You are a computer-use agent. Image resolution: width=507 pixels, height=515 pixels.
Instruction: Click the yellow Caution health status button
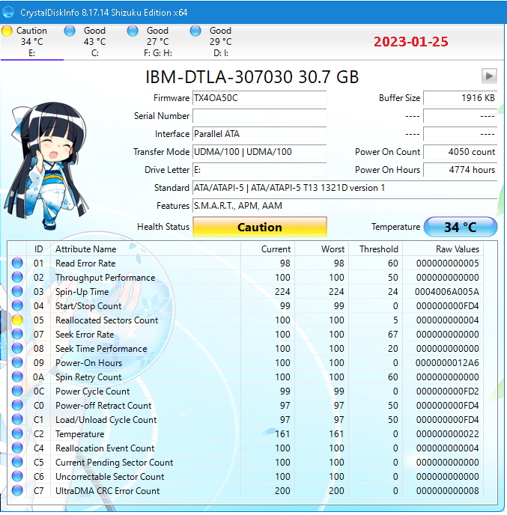[260, 227]
